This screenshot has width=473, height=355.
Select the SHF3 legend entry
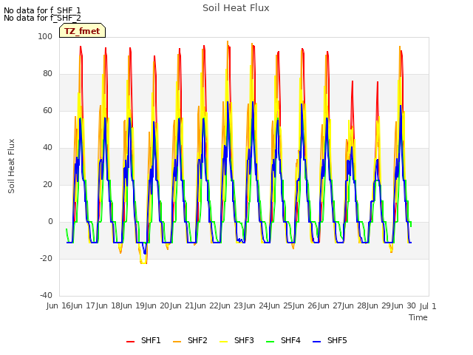236,340
